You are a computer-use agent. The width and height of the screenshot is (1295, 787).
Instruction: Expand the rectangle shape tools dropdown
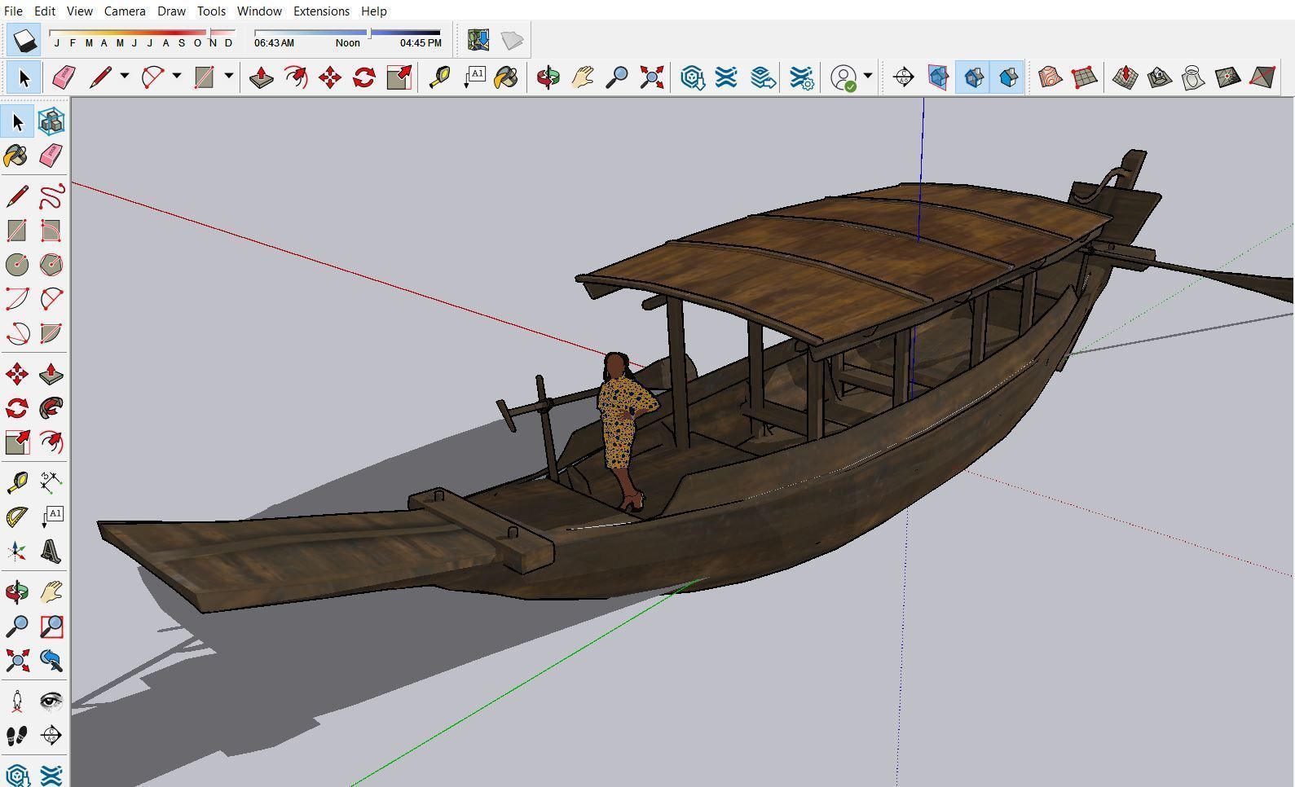click(x=228, y=77)
